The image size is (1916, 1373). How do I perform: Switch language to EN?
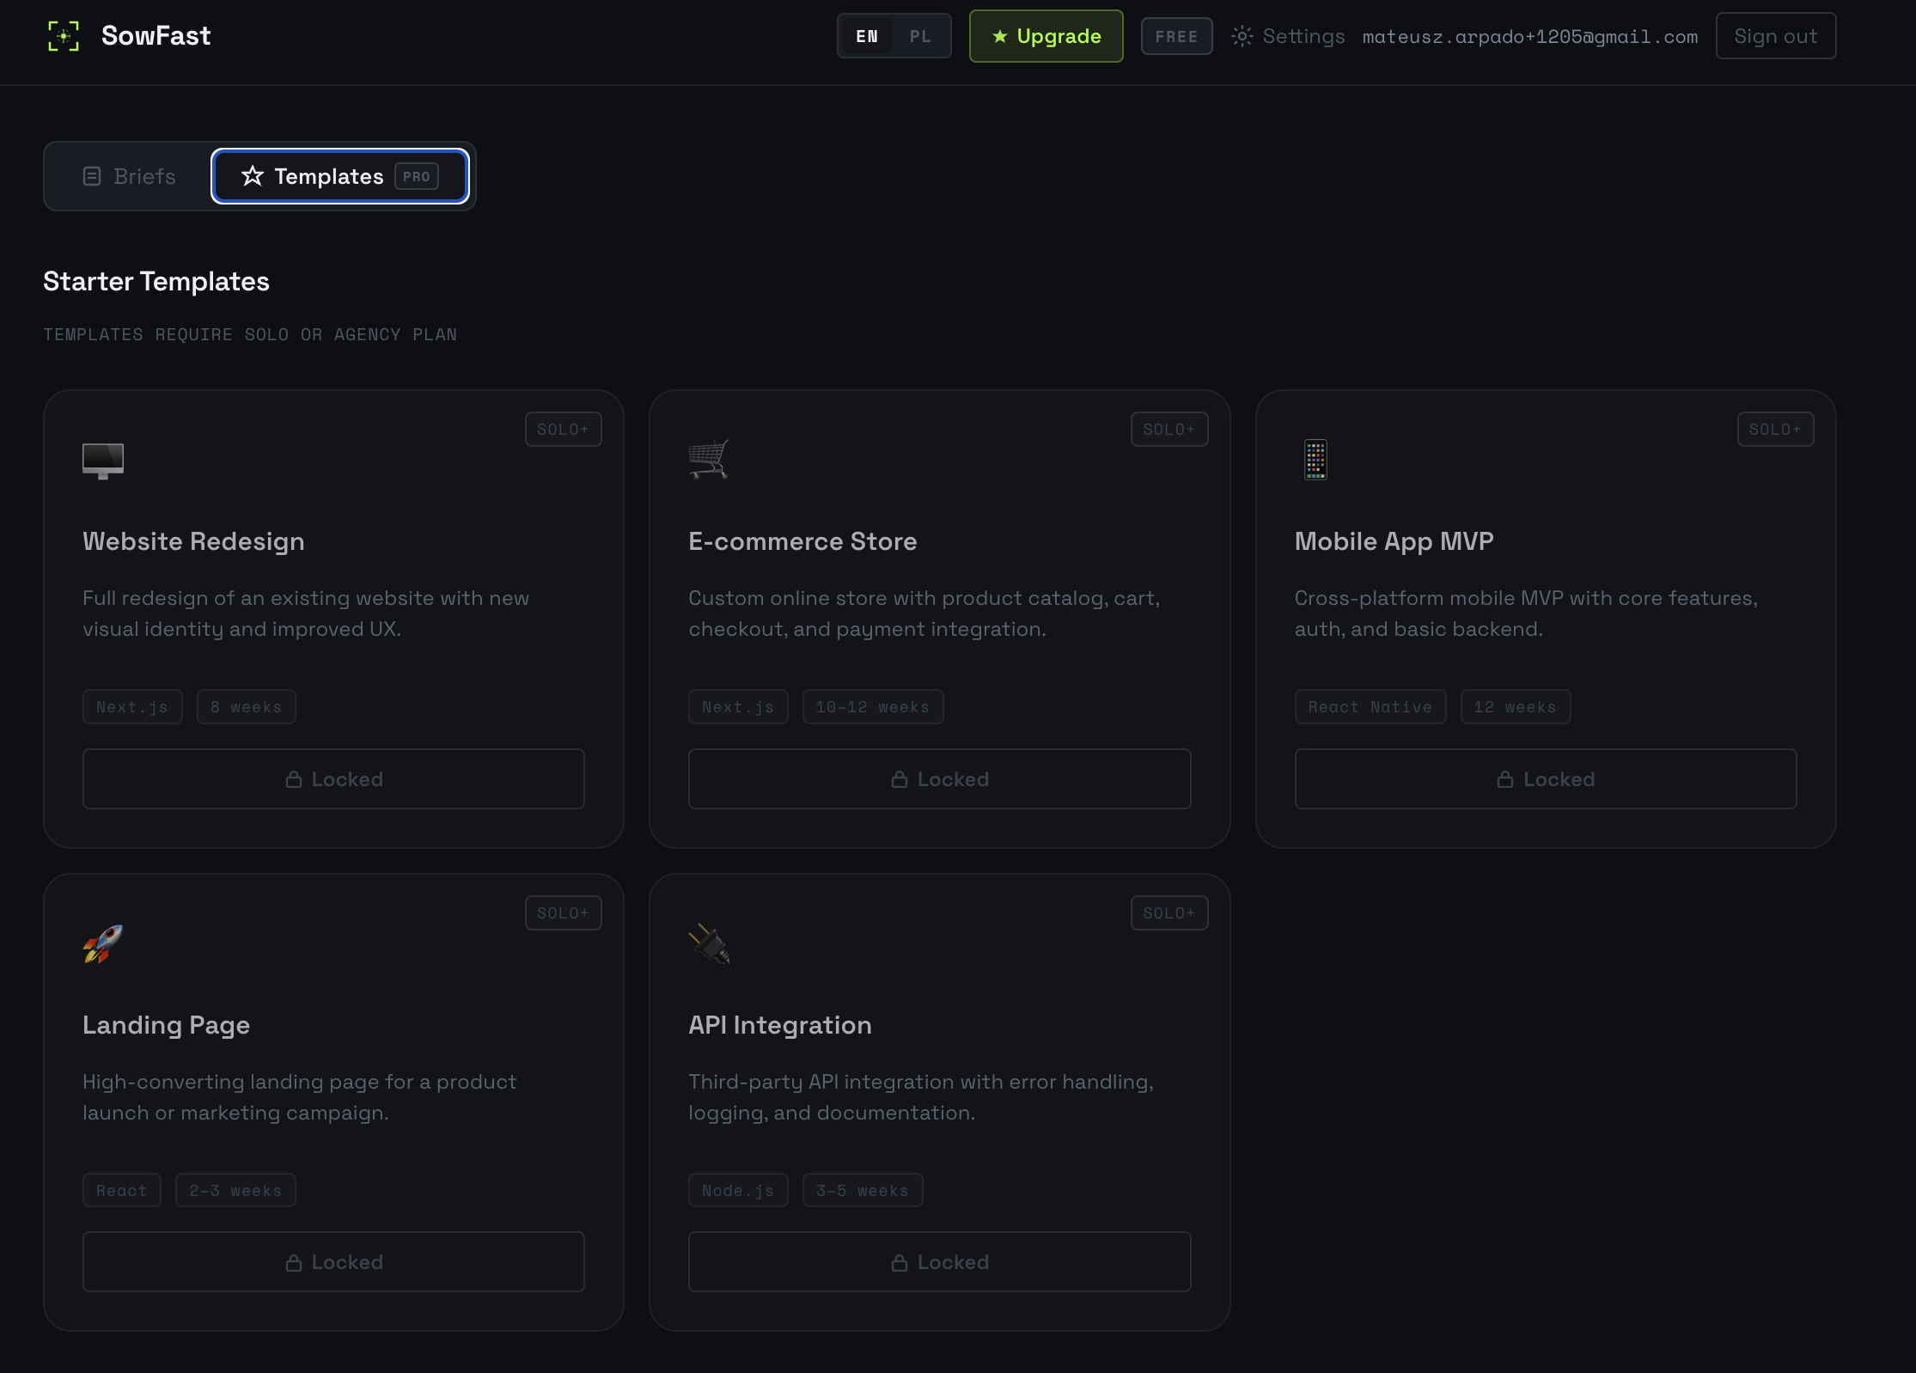point(867,36)
